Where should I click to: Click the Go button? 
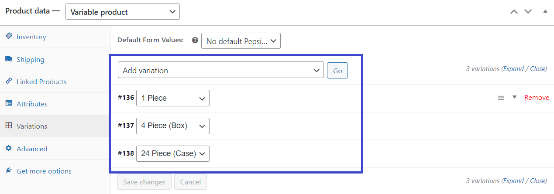click(337, 71)
